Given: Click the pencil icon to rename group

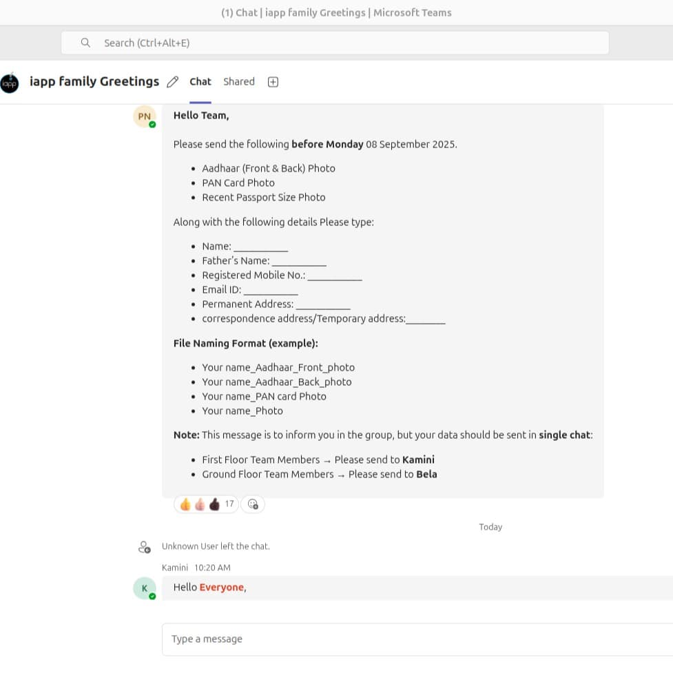Looking at the screenshot, I should pyautogui.click(x=172, y=81).
